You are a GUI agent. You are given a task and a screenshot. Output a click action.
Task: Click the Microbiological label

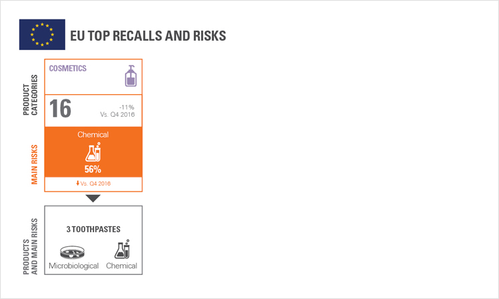coord(73,266)
